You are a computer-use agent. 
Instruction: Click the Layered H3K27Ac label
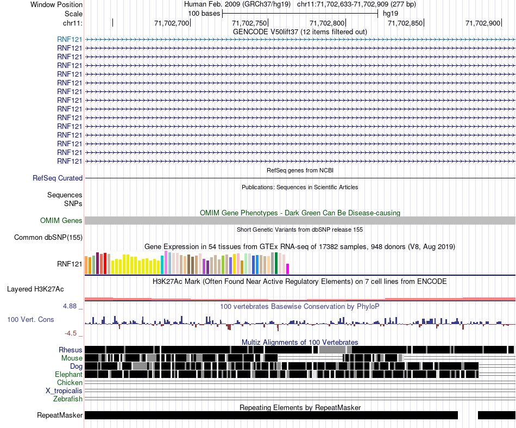[x=35, y=289]
